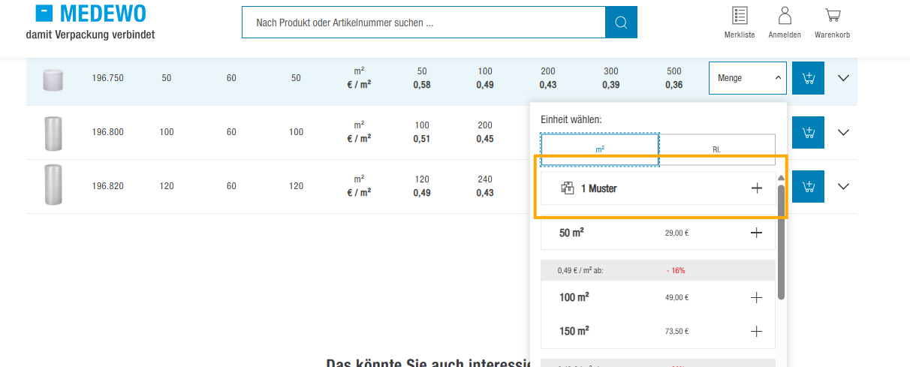Click article number 196.750
Image resolution: width=910 pixels, height=367 pixels.
pos(108,78)
